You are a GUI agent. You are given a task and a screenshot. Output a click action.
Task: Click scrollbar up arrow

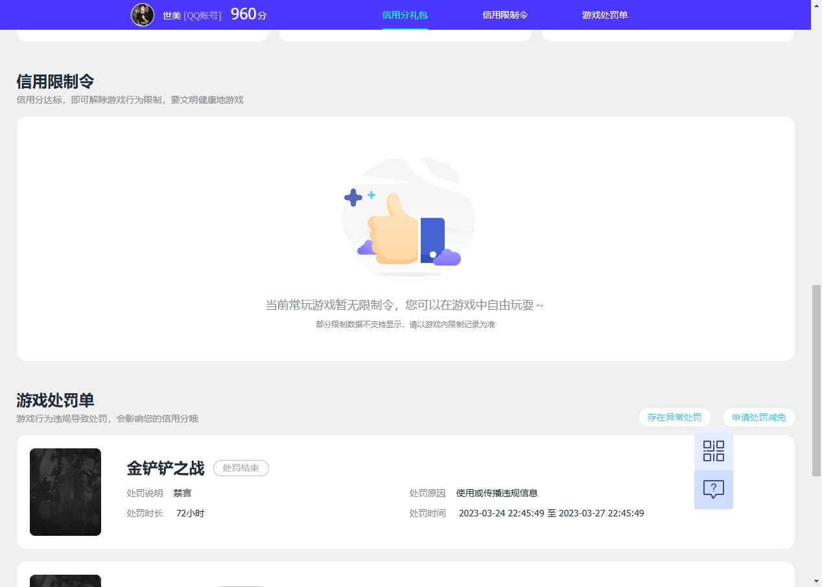pos(817,5)
